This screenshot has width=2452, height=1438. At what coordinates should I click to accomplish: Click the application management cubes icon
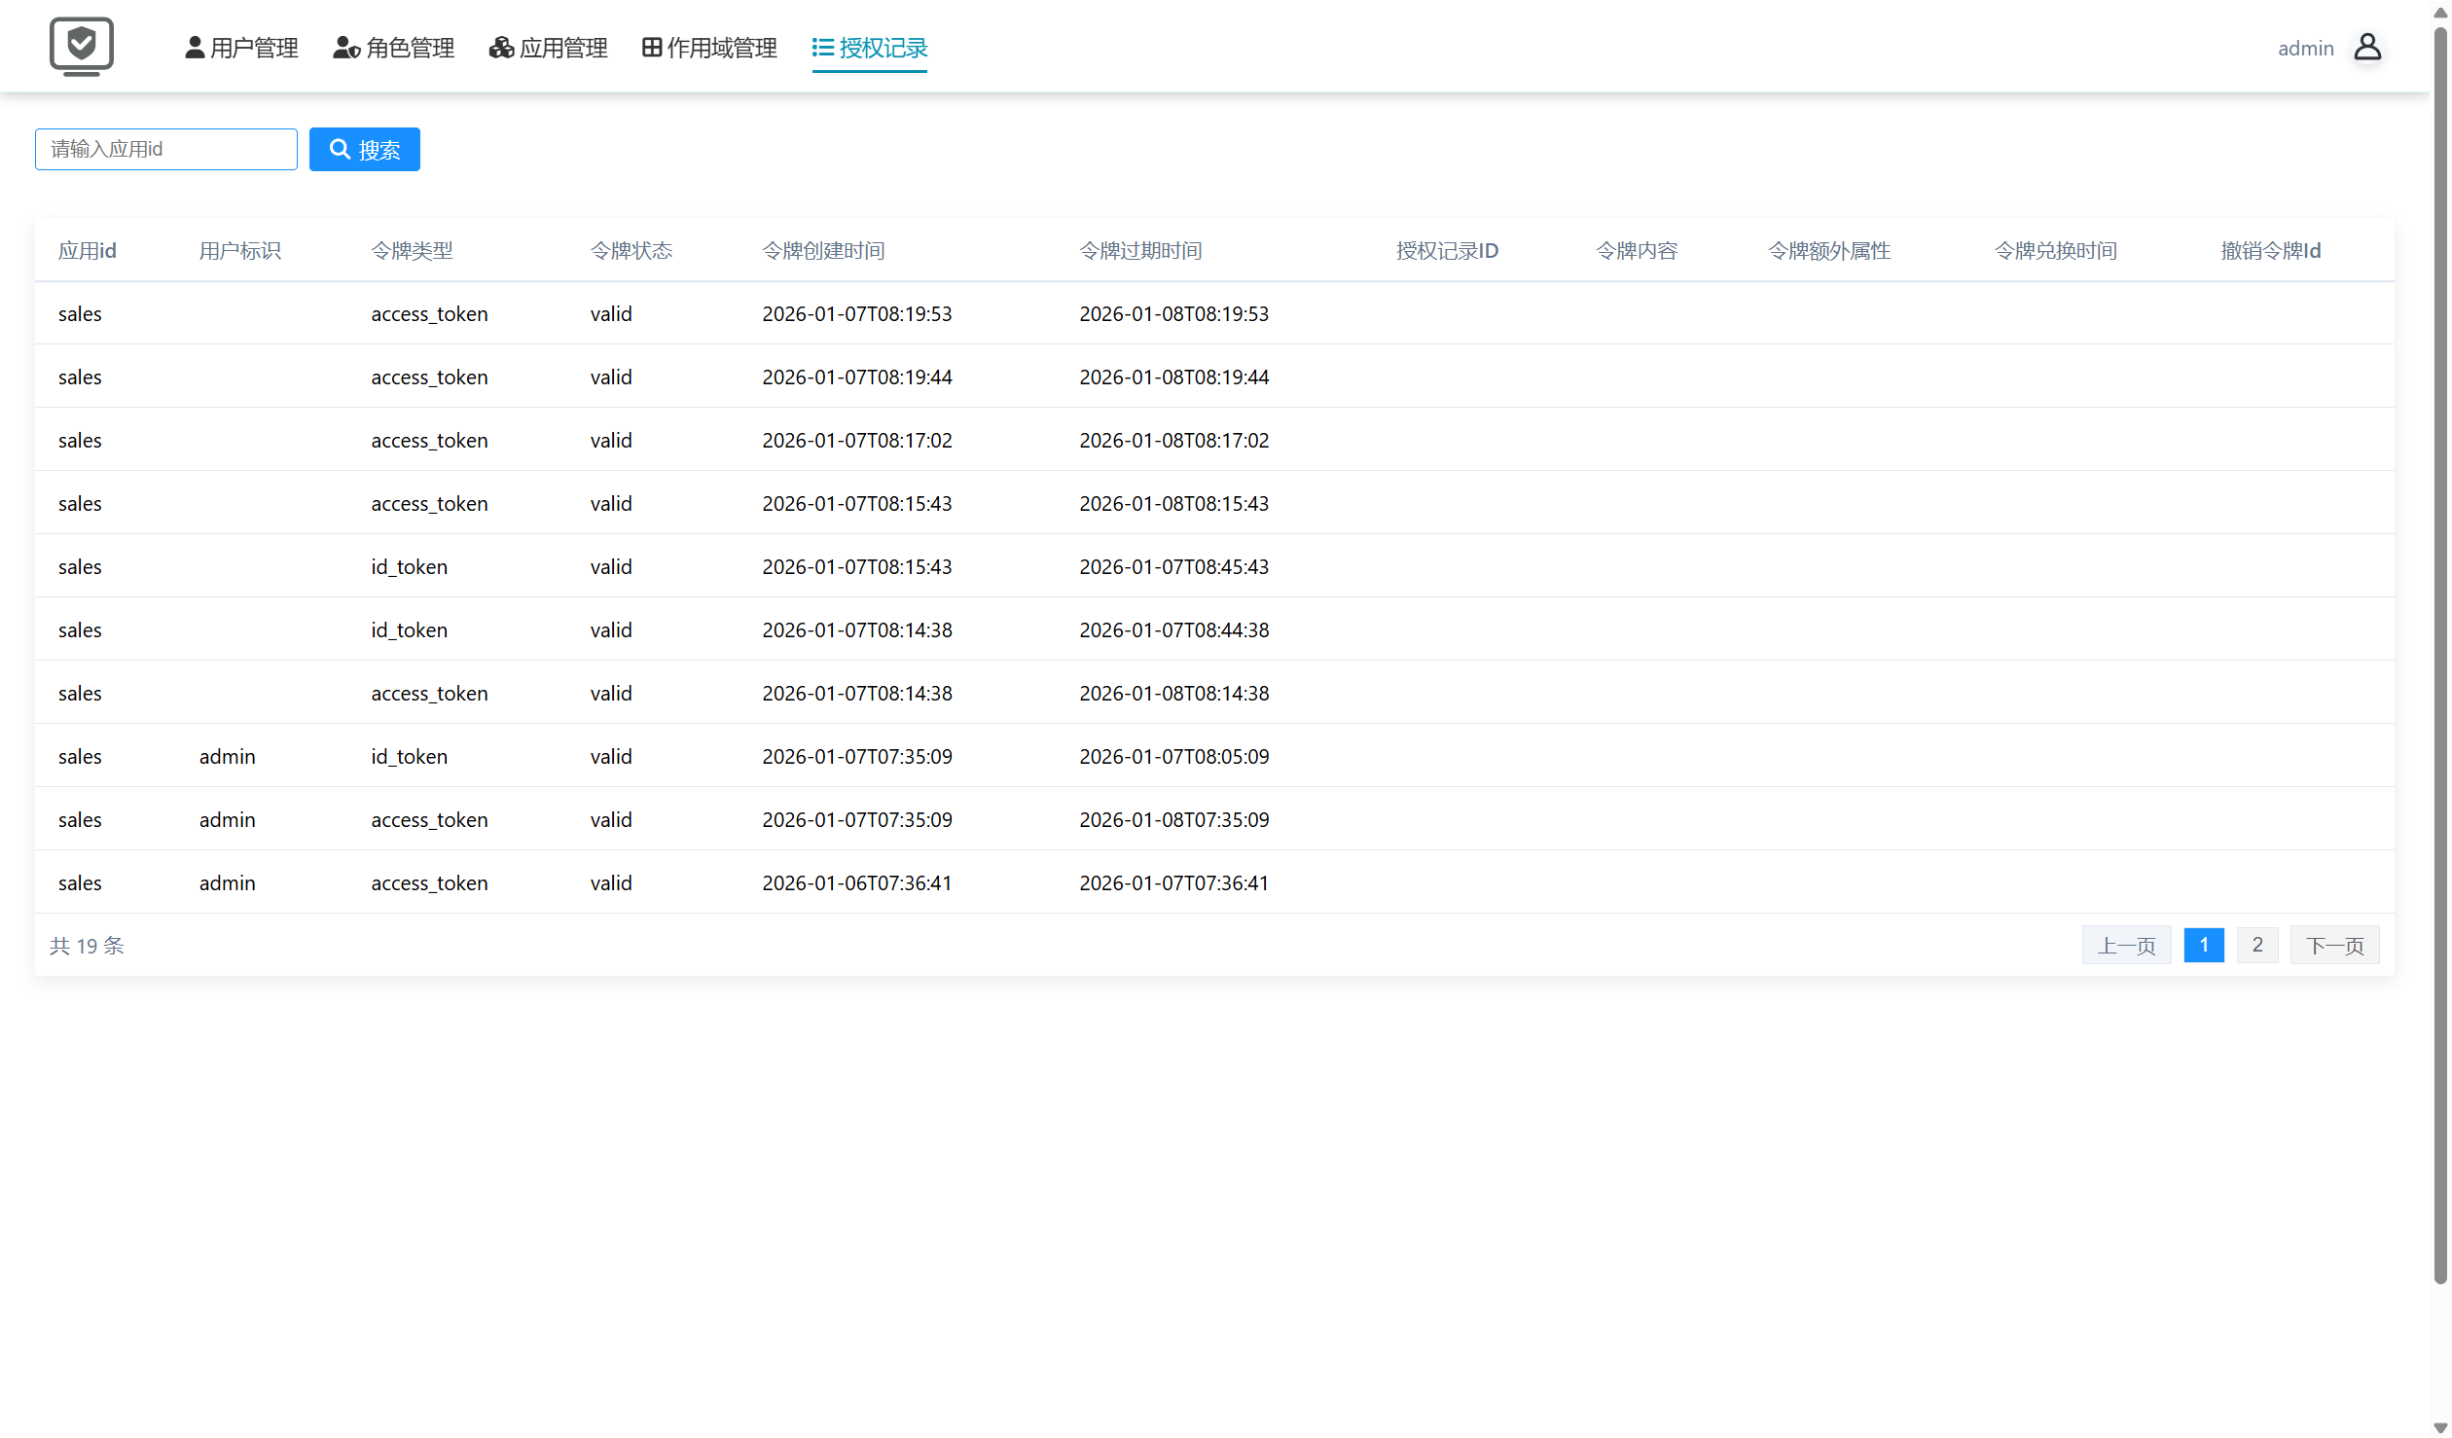coord(501,48)
